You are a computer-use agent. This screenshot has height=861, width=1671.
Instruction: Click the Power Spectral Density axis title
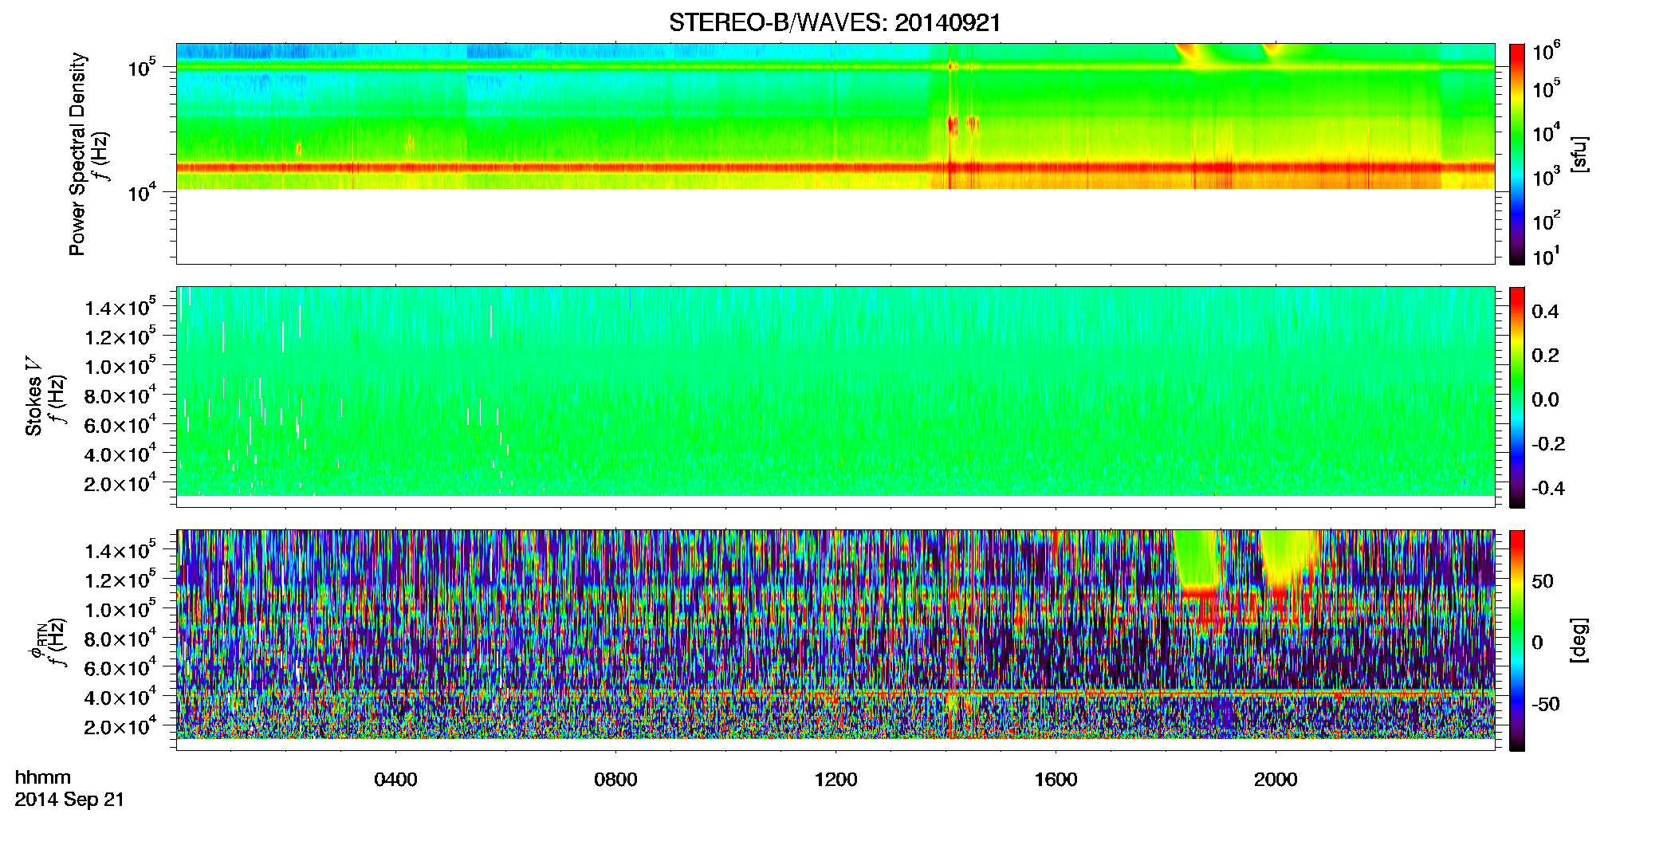(x=77, y=154)
